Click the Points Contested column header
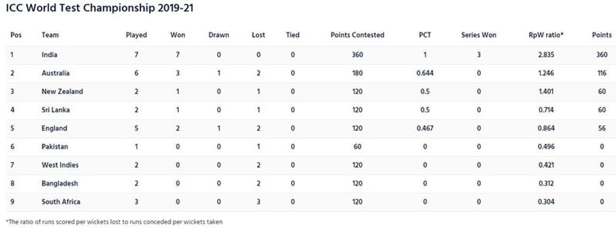 click(358, 35)
